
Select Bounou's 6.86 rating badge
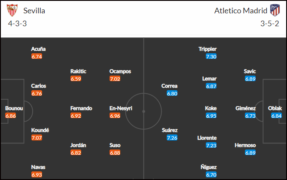tap(11, 116)
